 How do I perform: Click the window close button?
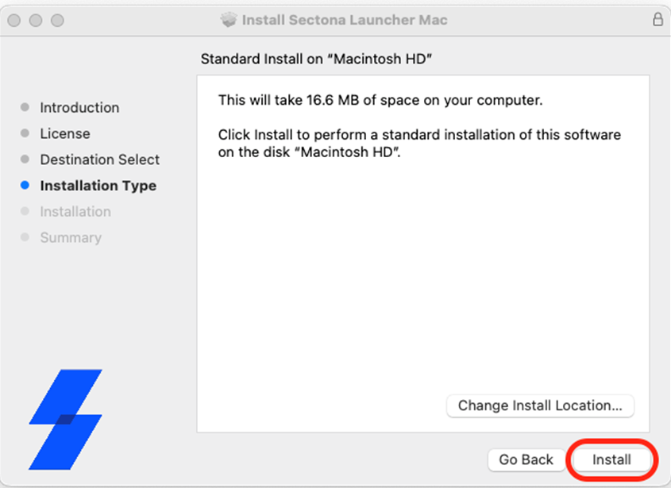point(14,20)
